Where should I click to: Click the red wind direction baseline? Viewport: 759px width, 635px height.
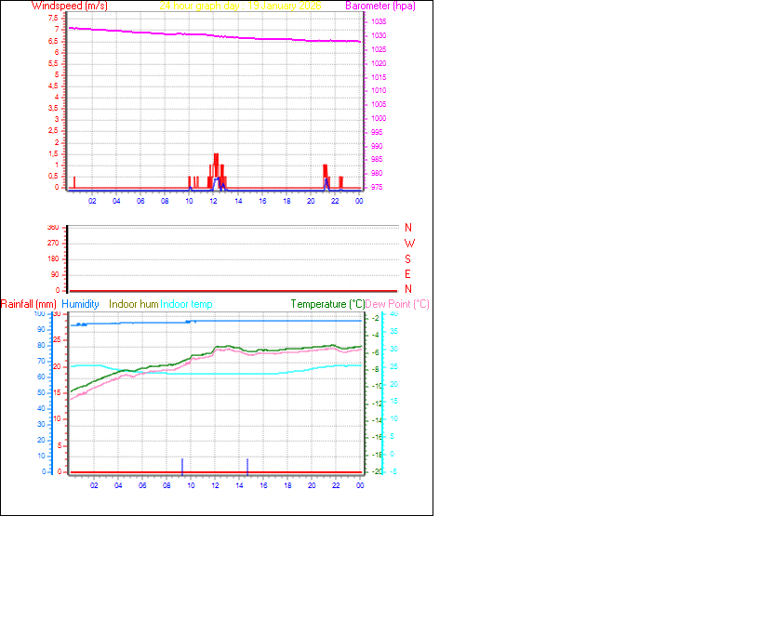click(214, 288)
